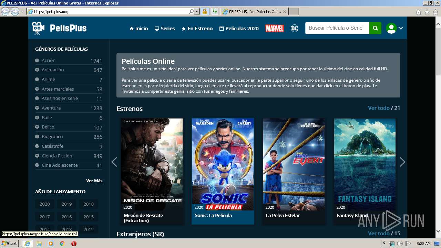Filter by year 2012
Image resolution: width=441 pixels, height=248 pixels.
(x=89, y=229)
